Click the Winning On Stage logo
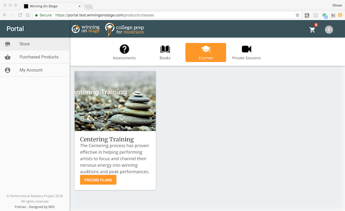Screen dimensions: 345x211 pyautogui.click(x=85, y=29)
